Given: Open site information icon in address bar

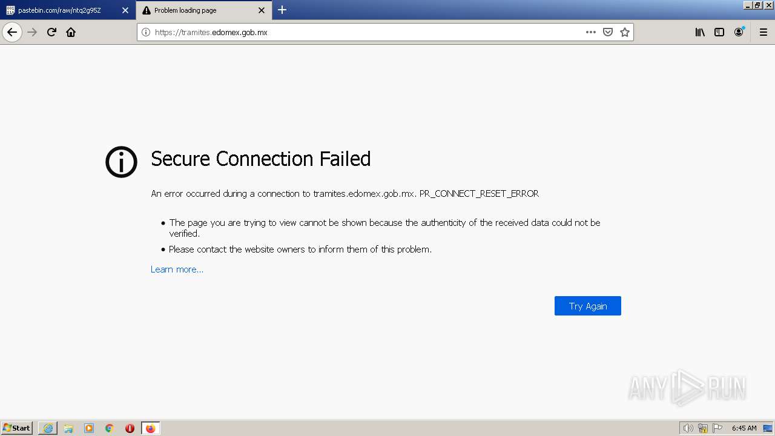Looking at the screenshot, I should (146, 32).
